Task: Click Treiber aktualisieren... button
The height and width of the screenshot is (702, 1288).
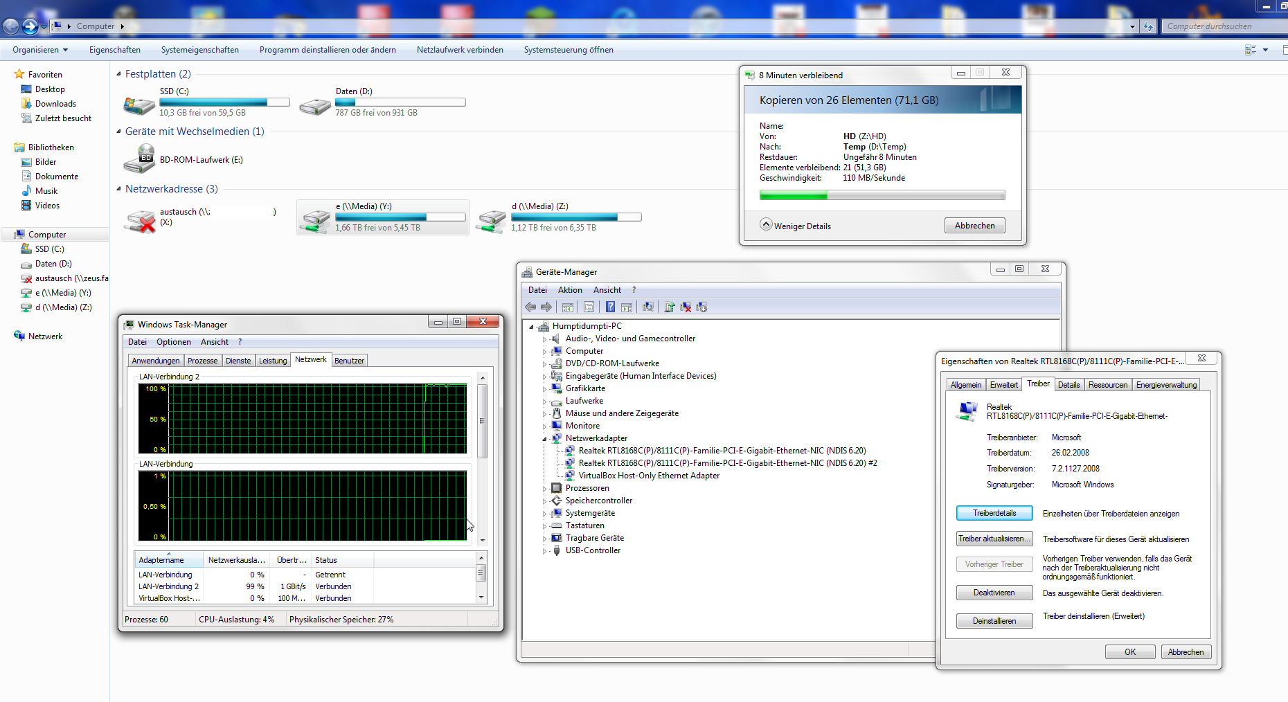Action: click(x=994, y=539)
